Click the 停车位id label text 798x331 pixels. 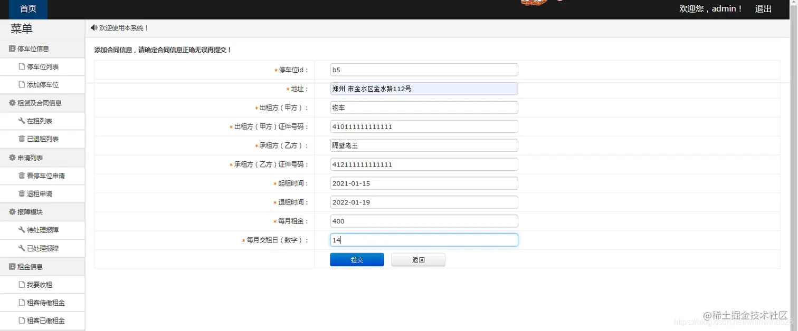(293, 70)
